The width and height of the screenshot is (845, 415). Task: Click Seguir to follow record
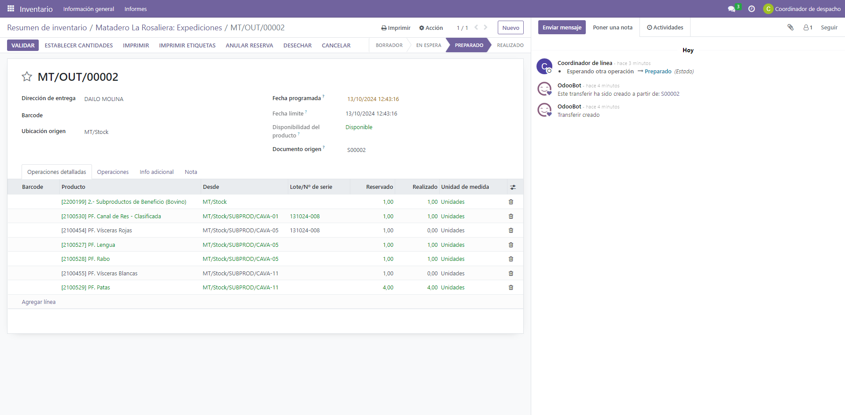point(829,27)
